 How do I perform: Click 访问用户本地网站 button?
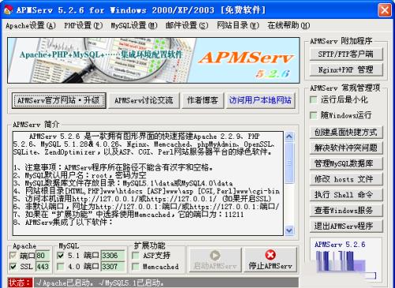pyautogui.click(x=260, y=100)
